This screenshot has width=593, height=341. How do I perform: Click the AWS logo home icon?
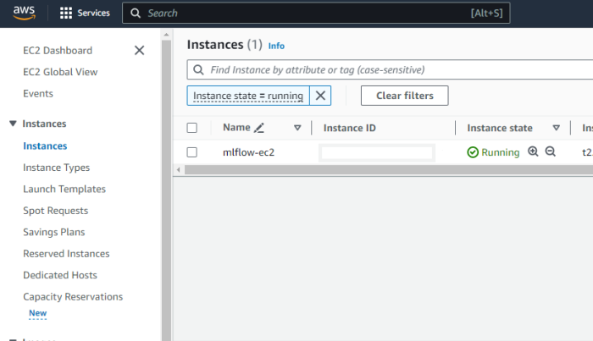coord(24,13)
